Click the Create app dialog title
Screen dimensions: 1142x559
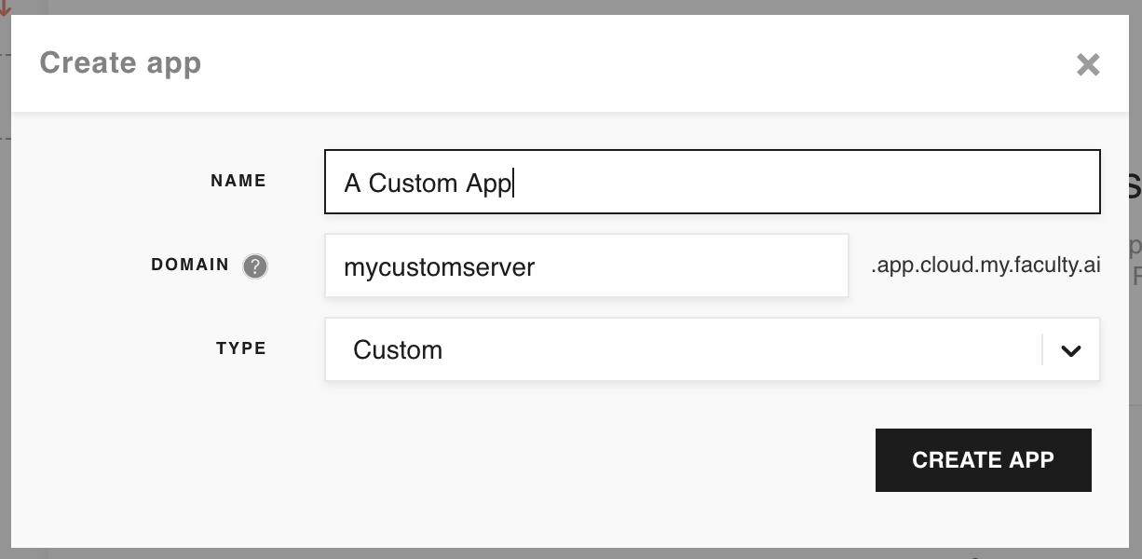[x=120, y=62]
